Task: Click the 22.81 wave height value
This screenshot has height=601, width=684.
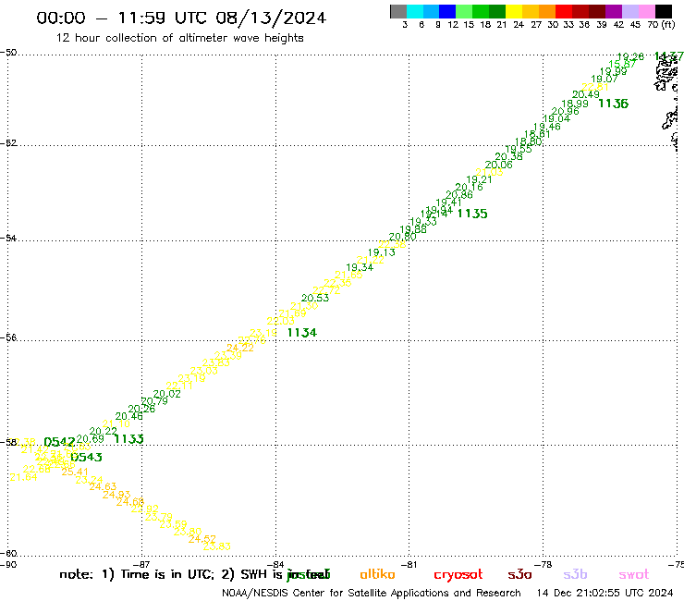Action: click(x=595, y=87)
